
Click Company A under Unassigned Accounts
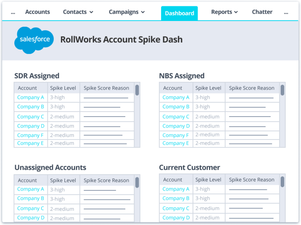click(30, 189)
